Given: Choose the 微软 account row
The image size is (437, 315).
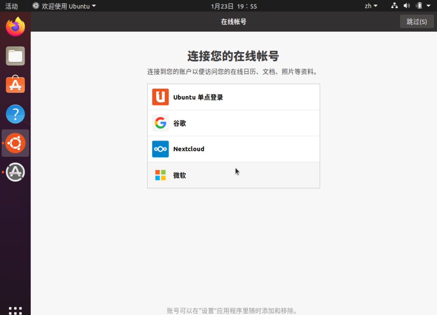Looking at the screenshot, I should pyautogui.click(x=234, y=175).
